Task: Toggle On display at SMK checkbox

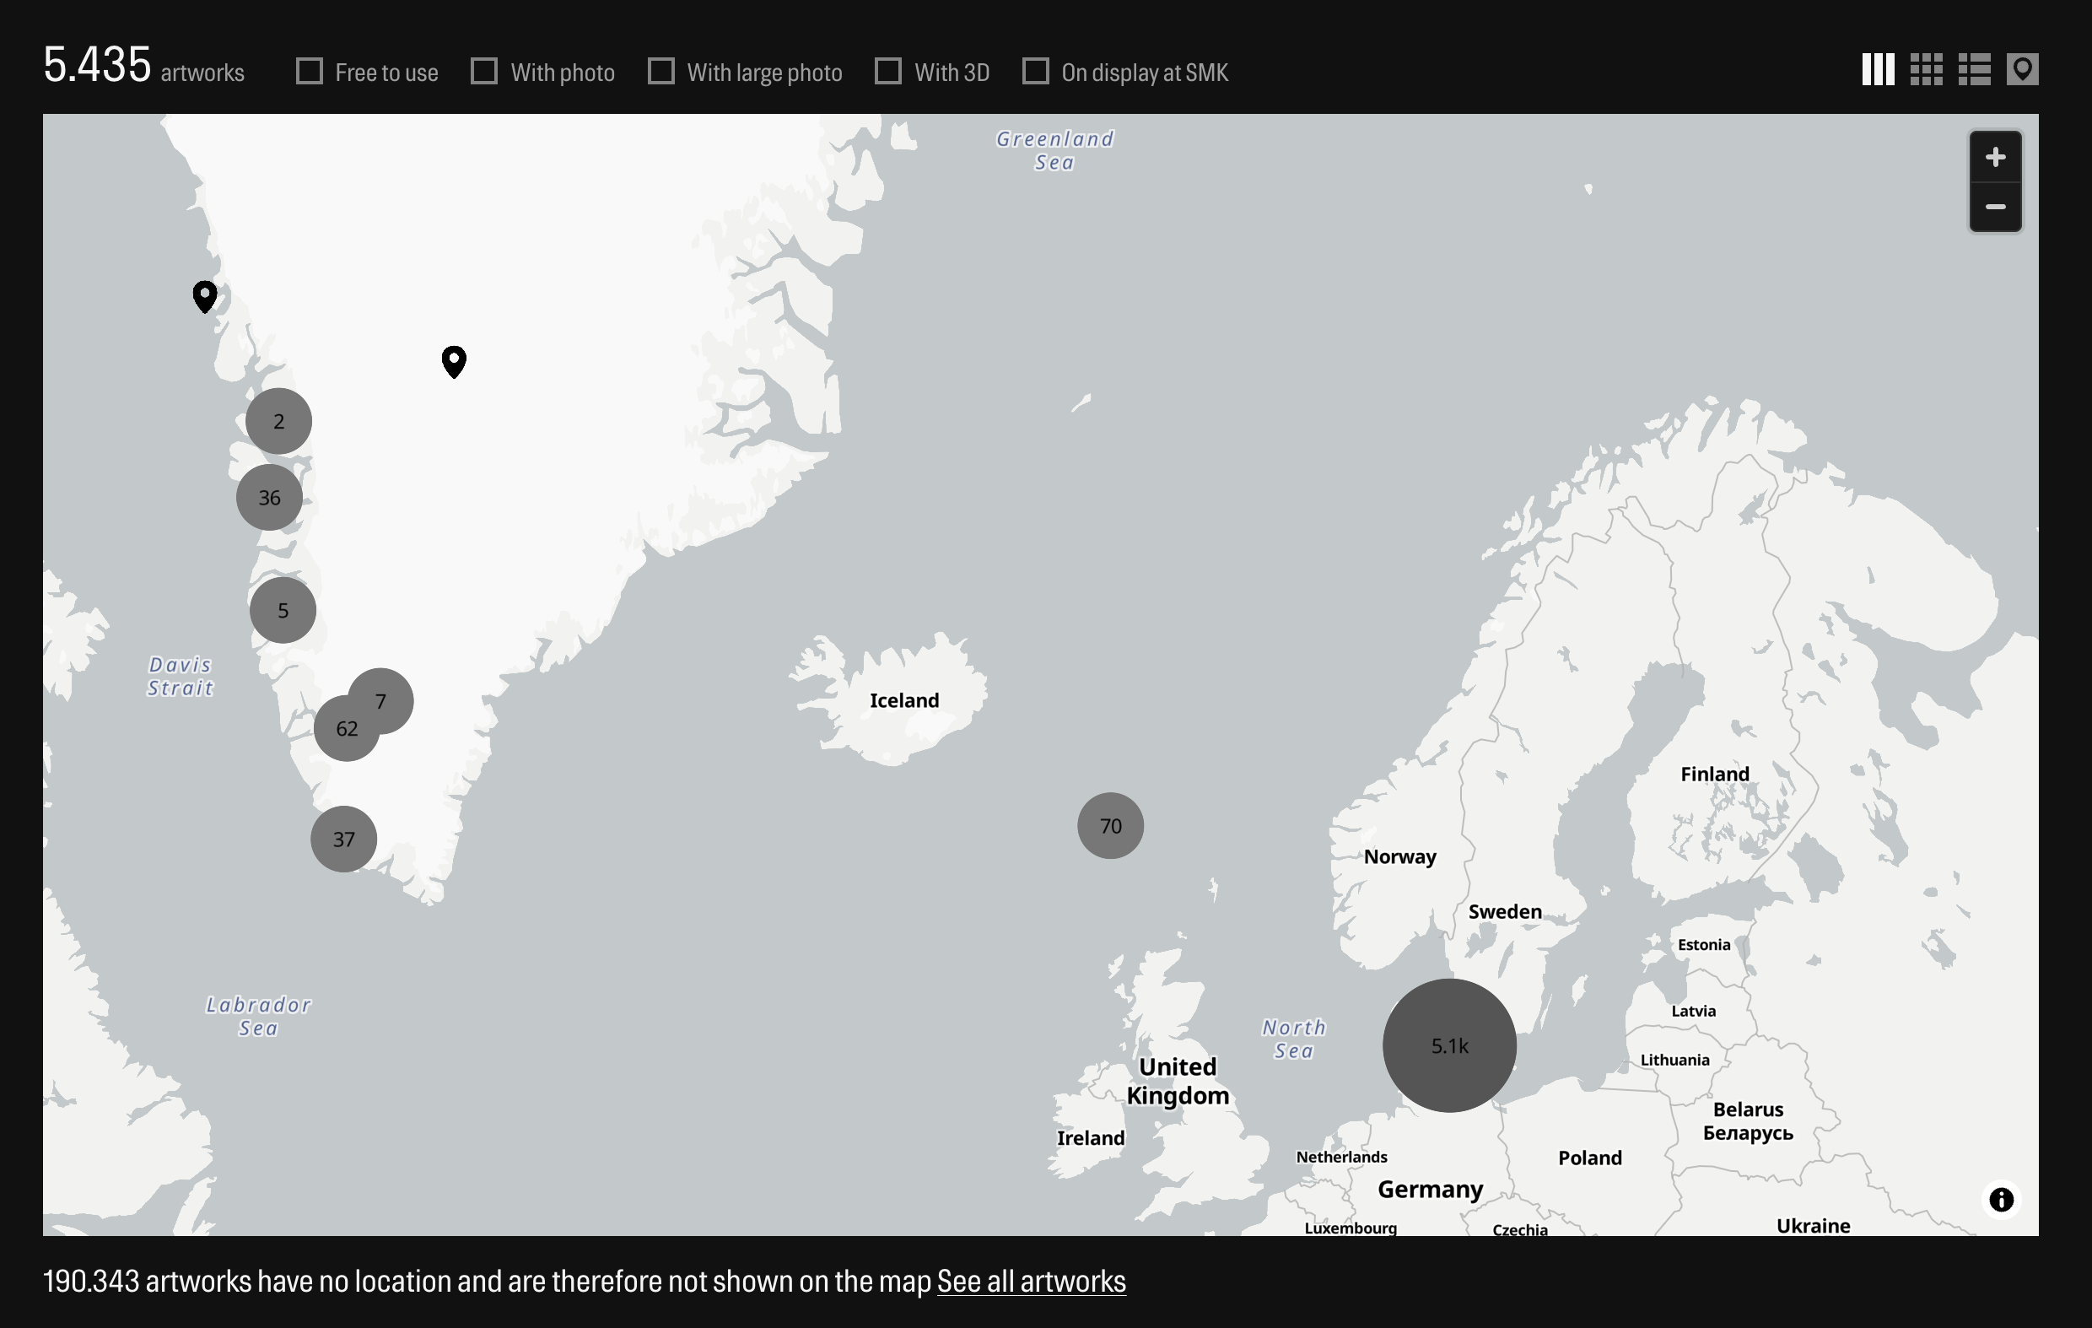Action: coord(1035,71)
